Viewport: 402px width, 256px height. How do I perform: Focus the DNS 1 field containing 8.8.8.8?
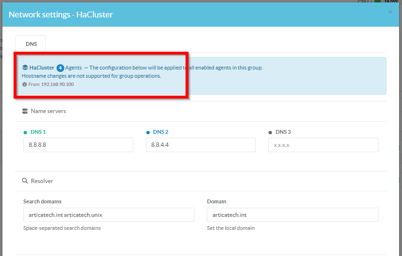click(x=78, y=145)
